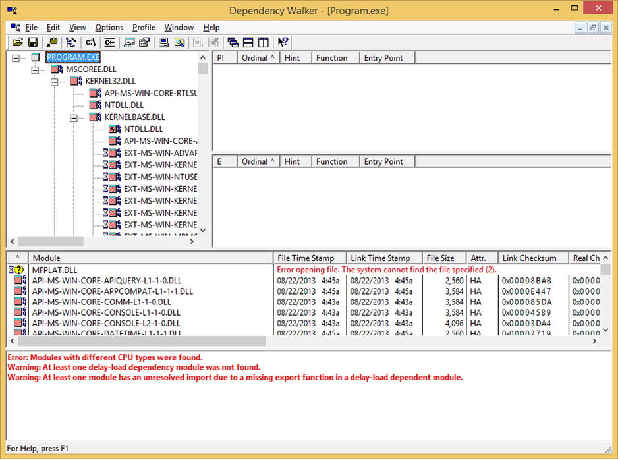Click module list horizontal scrollbar right arrow
Viewport: 618px width, 460px height.
[594, 341]
